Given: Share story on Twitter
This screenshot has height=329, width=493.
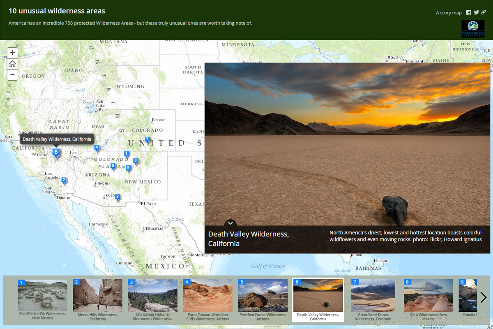Looking at the screenshot, I should coord(476,13).
